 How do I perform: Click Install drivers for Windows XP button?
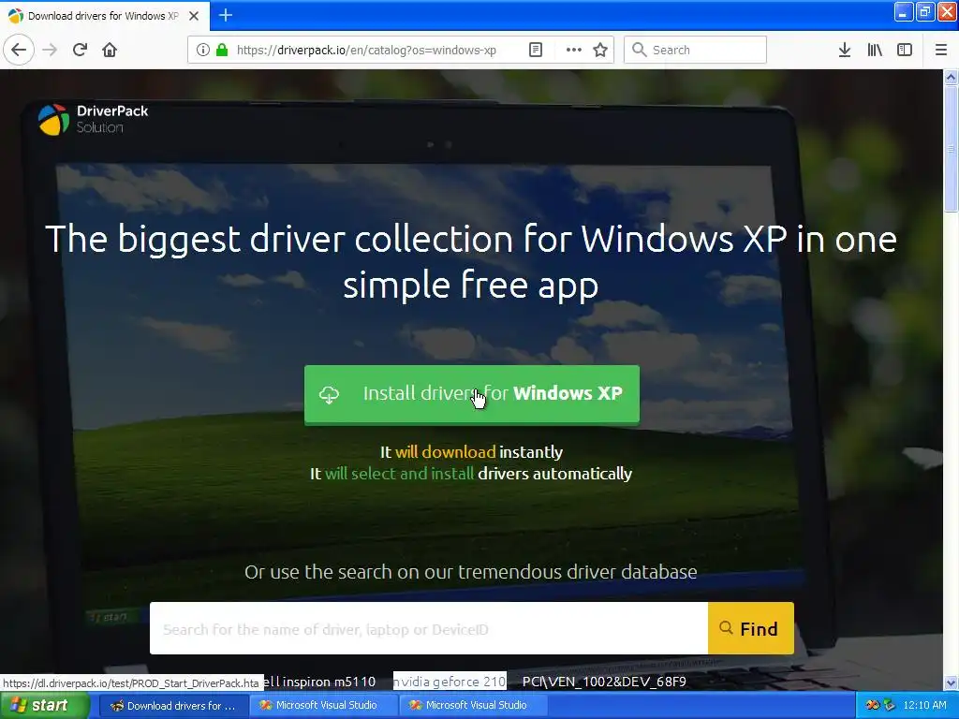point(472,394)
